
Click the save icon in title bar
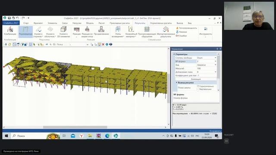click(9, 18)
